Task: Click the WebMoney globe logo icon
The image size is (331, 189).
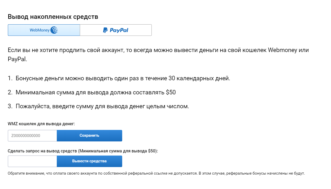Action: 54,30
